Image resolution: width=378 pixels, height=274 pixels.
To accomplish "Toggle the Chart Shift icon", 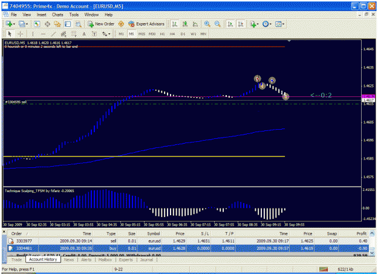I will click(241, 24).
